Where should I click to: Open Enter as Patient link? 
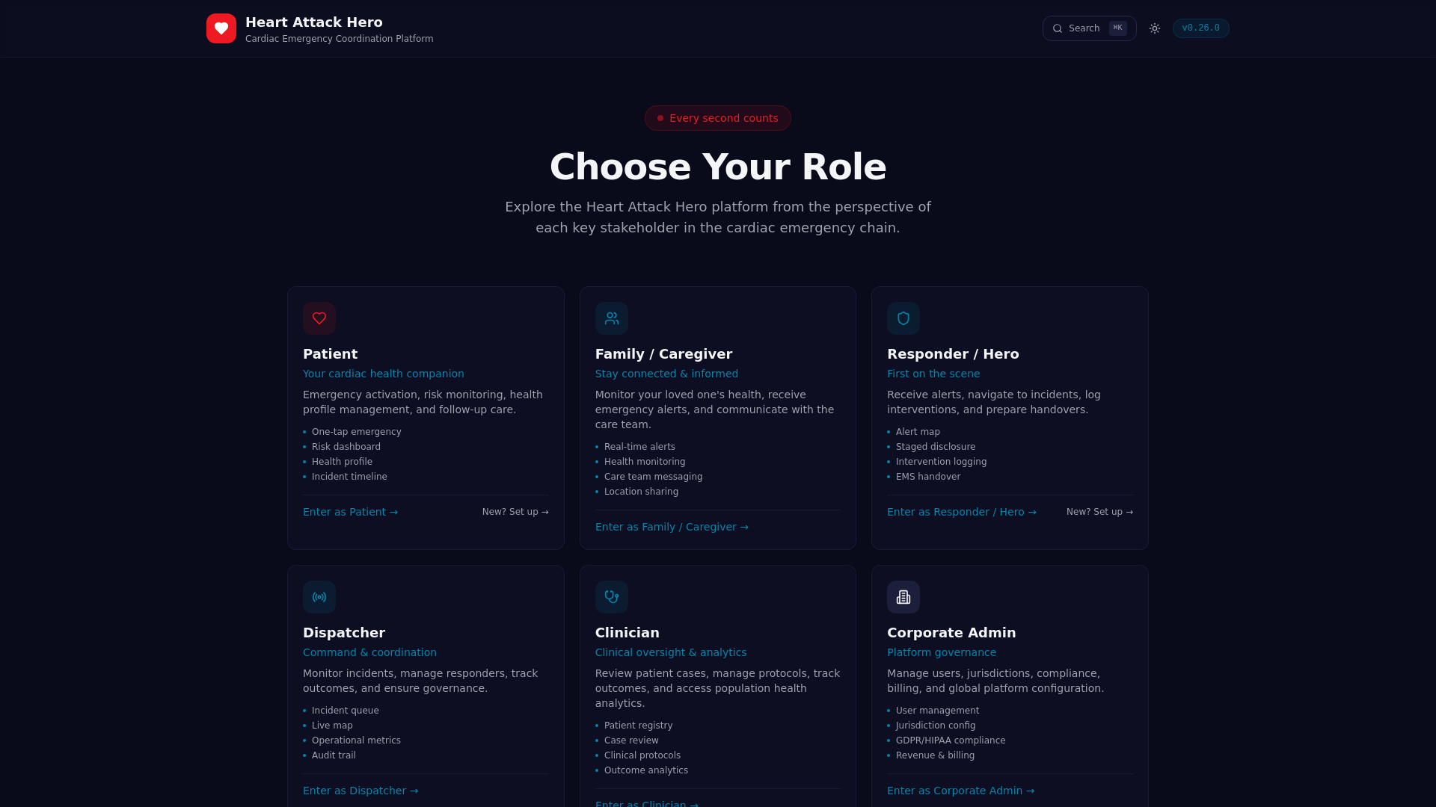tap(350, 512)
